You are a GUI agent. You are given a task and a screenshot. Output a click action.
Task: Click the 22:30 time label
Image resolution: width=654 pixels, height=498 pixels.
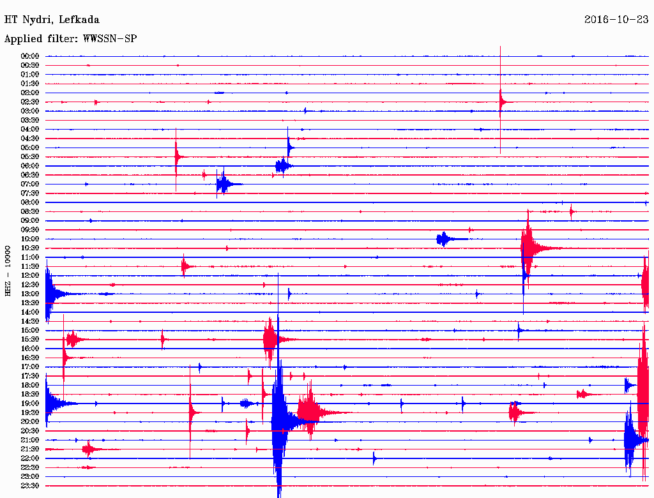point(30,467)
